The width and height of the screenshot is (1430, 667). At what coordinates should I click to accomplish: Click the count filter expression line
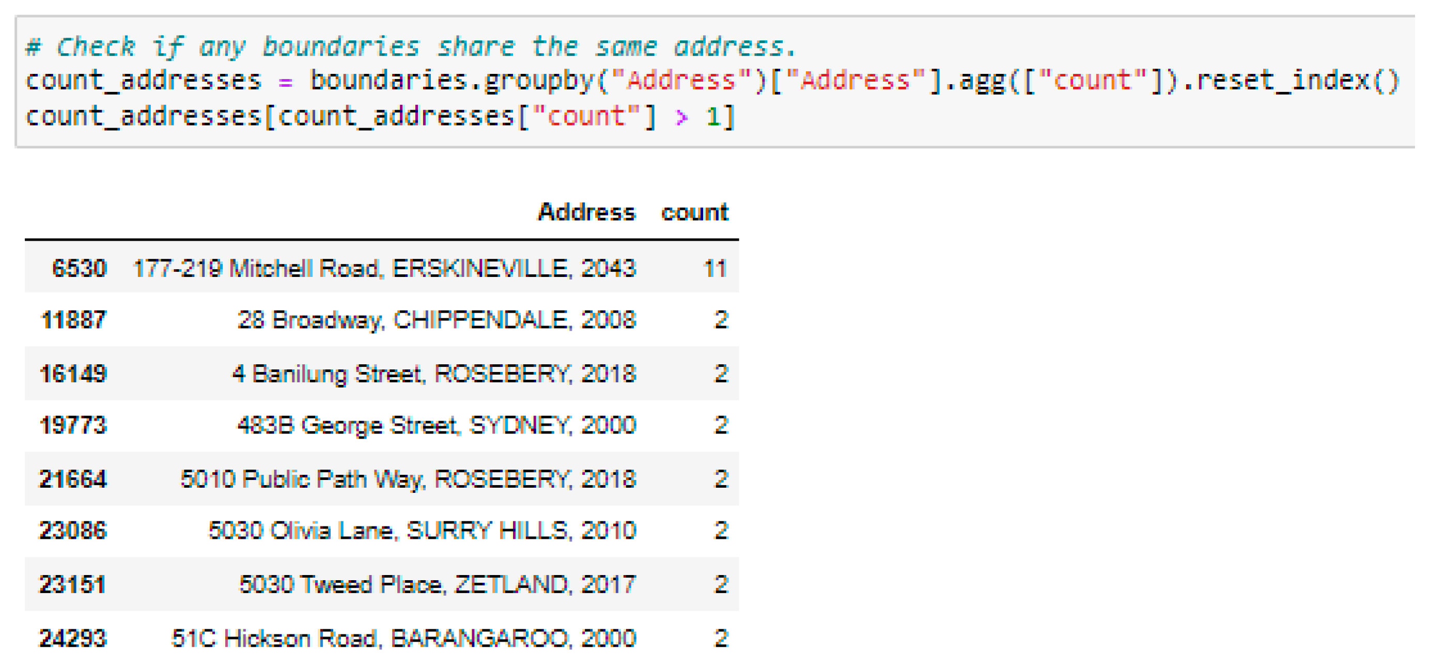pyautogui.click(x=381, y=117)
